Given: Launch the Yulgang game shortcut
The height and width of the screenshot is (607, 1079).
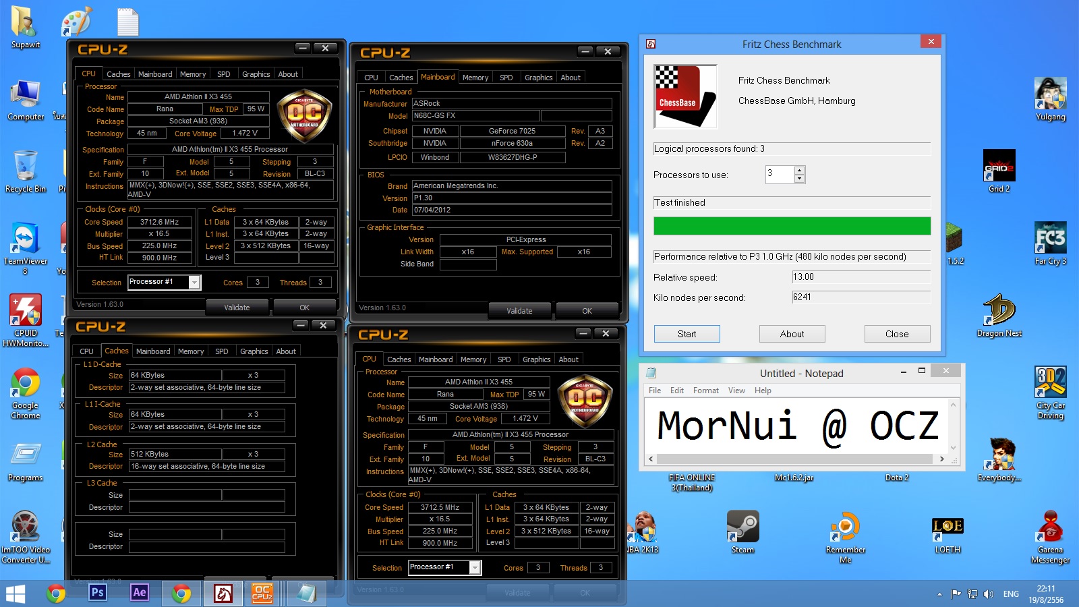Looking at the screenshot, I should 1051,99.
